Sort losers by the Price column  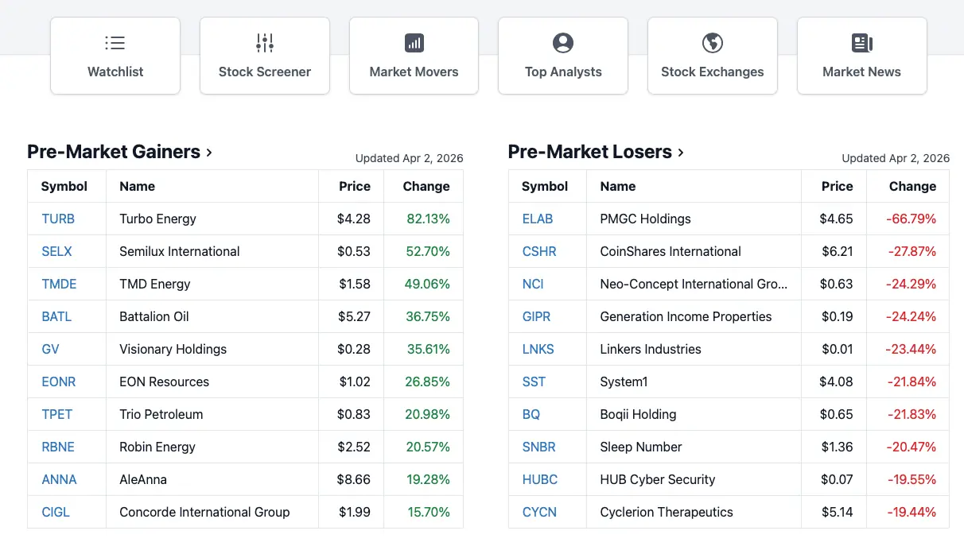click(x=836, y=186)
